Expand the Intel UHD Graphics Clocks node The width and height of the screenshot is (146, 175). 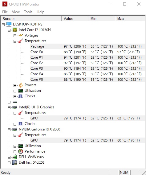pyautogui.click(x=15, y=124)
